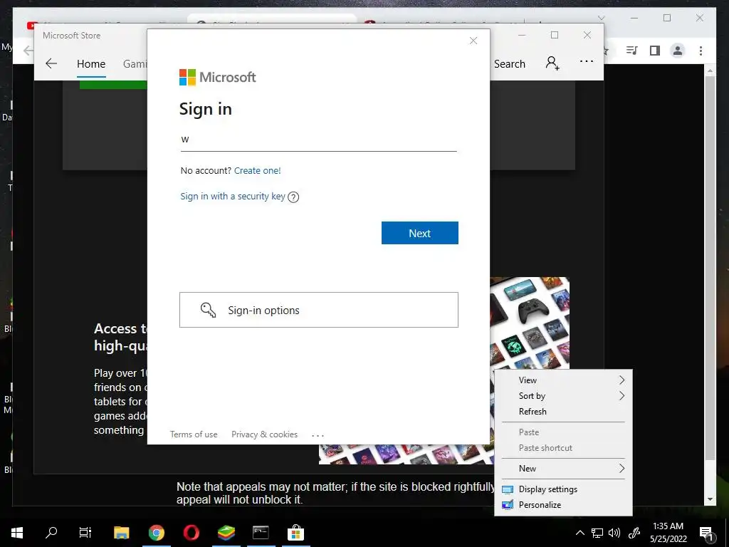Open File Explorer from the taskbar
This screenshot has width=729, height=547.
pos(122,533)
